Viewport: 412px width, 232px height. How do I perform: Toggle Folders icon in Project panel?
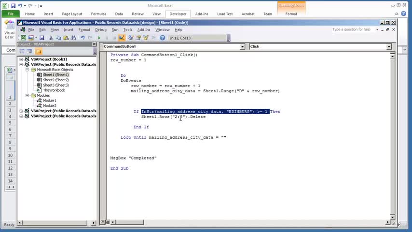pyautogui.click(x=39, y=51)
